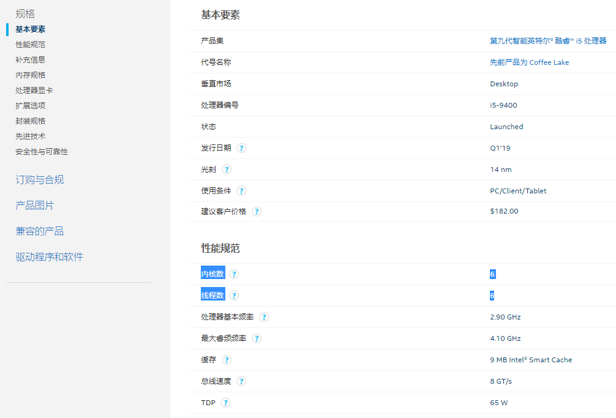Click the Q1'19 launch date value
This screenshot has width=616, height=418.
click(500, 148)
